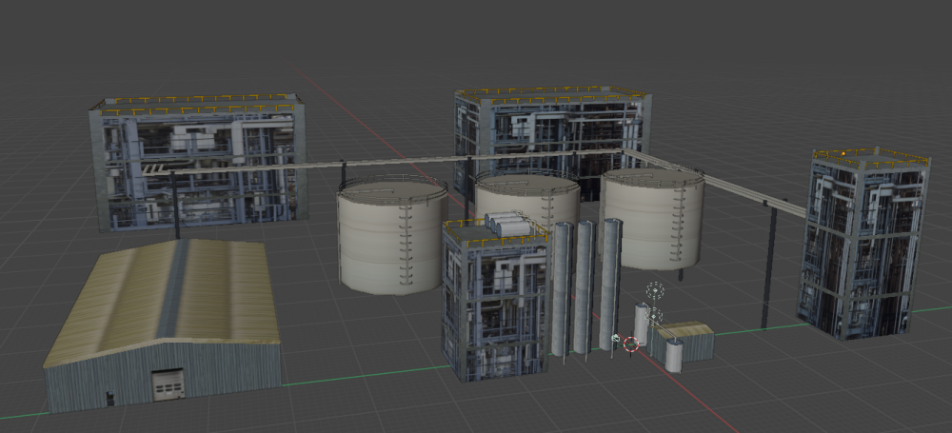Select the lower point light icon
Screen dimensions: 952x433
(x=655, y=315)
